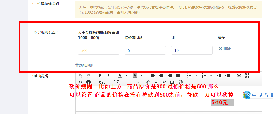Align text right

169,75
